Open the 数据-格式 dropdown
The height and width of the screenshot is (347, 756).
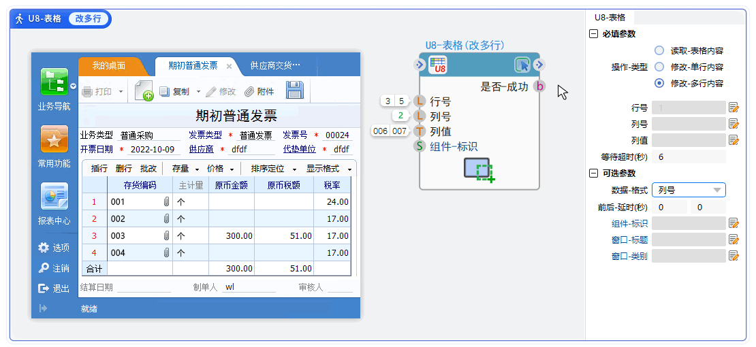pyautogui.click(x=689, y=190)
